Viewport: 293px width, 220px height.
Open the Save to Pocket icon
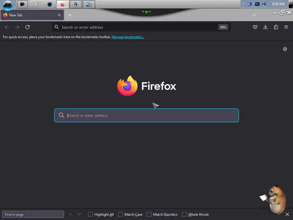click(x=255, y=27)
